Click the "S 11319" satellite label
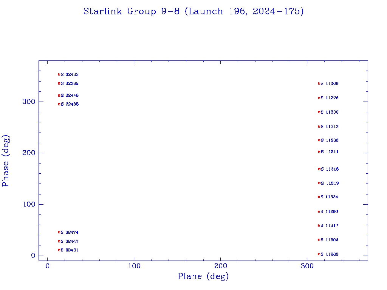Image resolution: width=387 pixels, height=290 pixels. (x=330, y=183)
